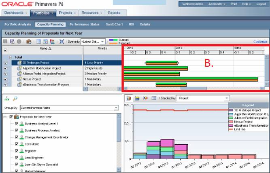
Task: Switch to the ROI page
Action: (132, 24)
